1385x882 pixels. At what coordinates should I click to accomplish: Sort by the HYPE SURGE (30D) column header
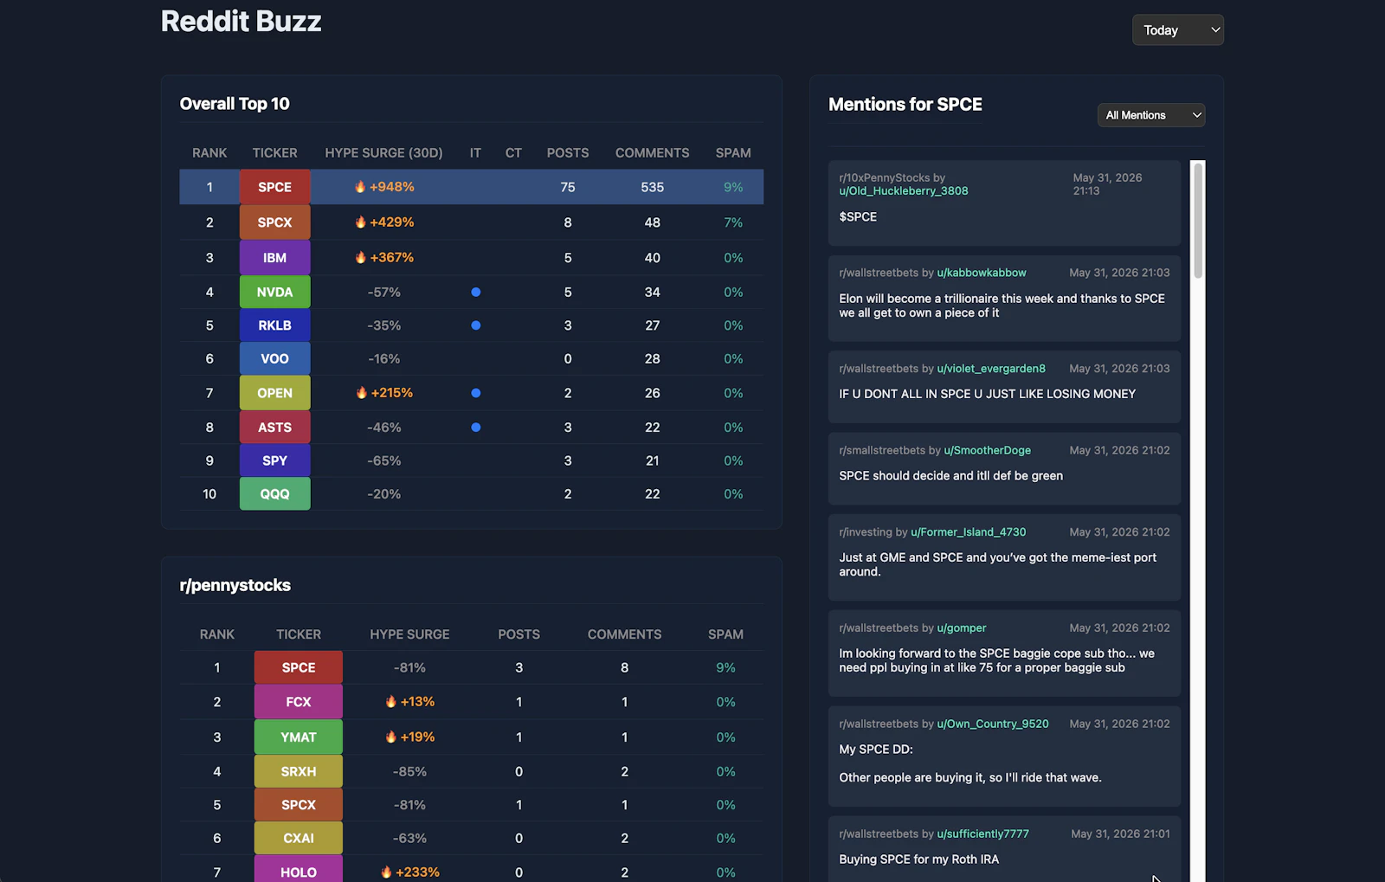(383, 153)
